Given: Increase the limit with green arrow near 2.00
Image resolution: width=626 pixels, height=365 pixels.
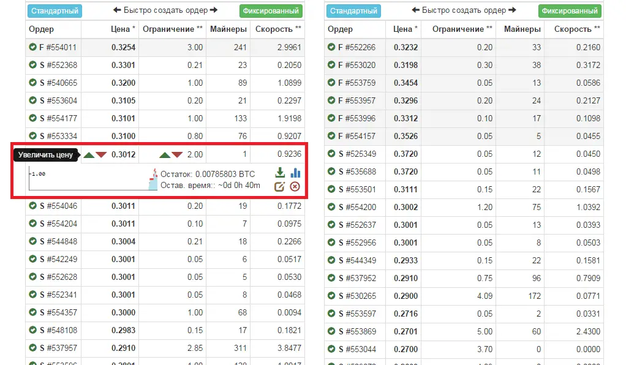Looking at the screenshot, I should [x=165, y=155].
